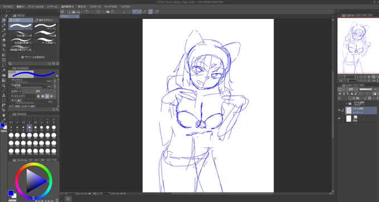Click the Navigator preview thumbnail
The height and width of the screenshot is (202, 379).
(358, 46)
